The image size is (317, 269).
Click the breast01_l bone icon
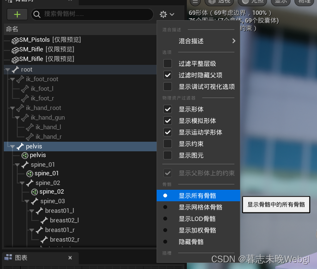pyautogui.click(x=39, y=211)
